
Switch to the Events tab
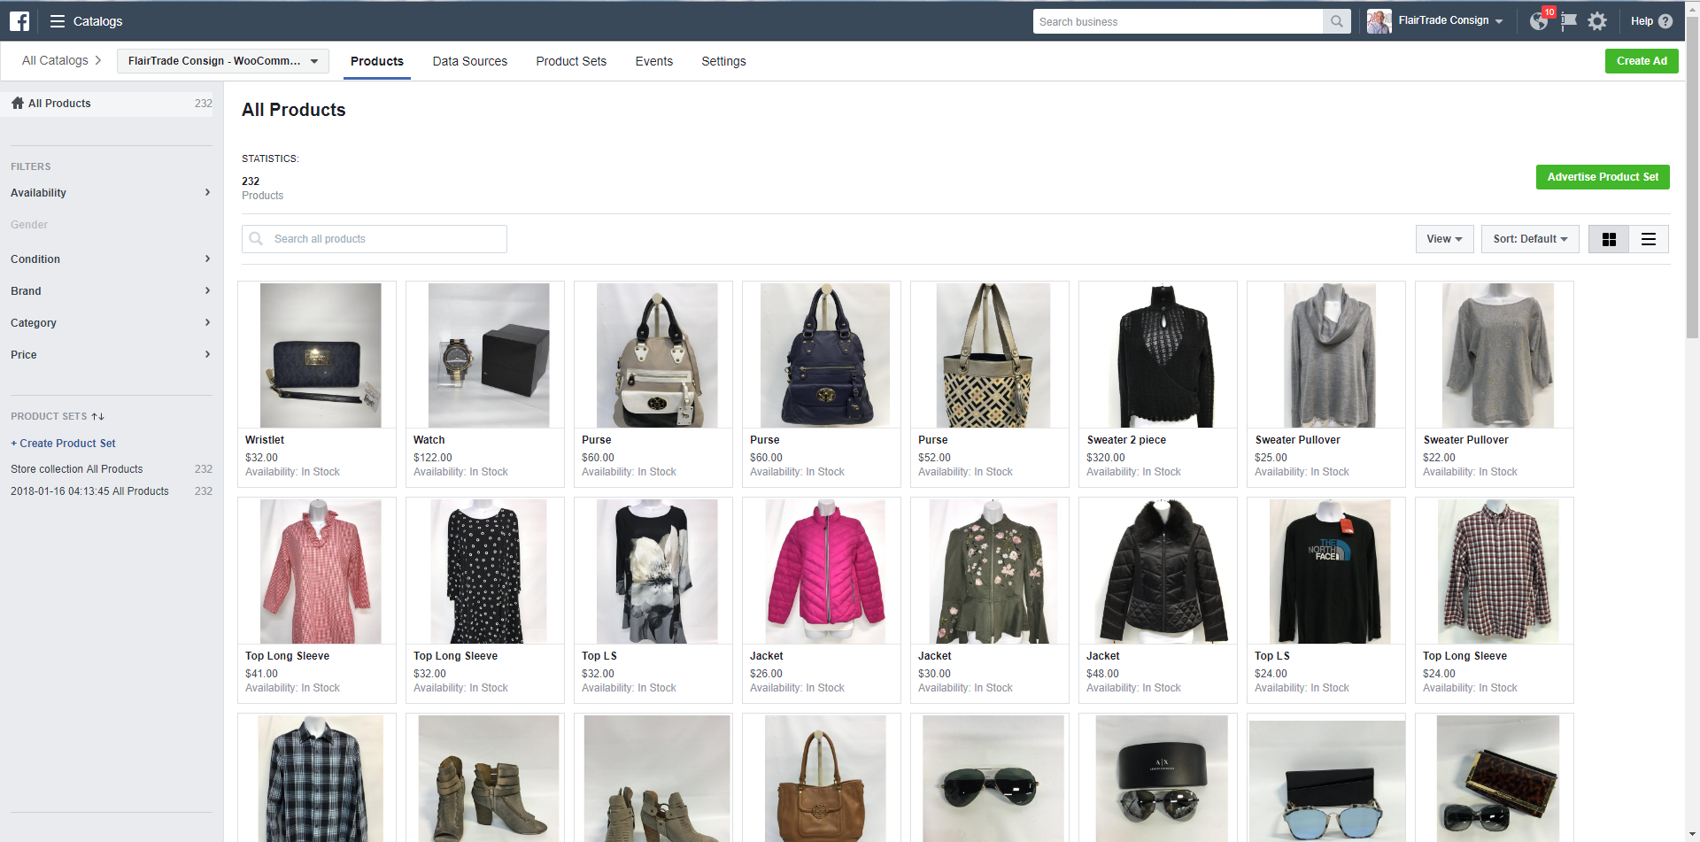(654, 61)
